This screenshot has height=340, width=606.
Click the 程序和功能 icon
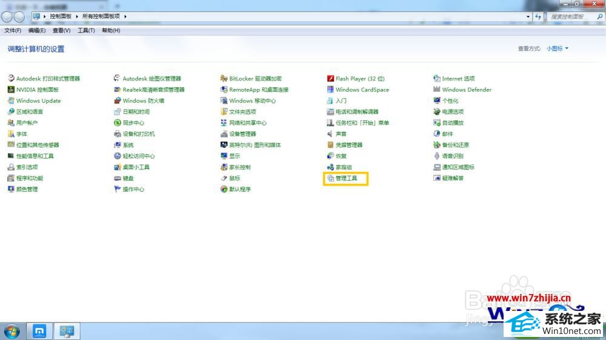(11, 178)
